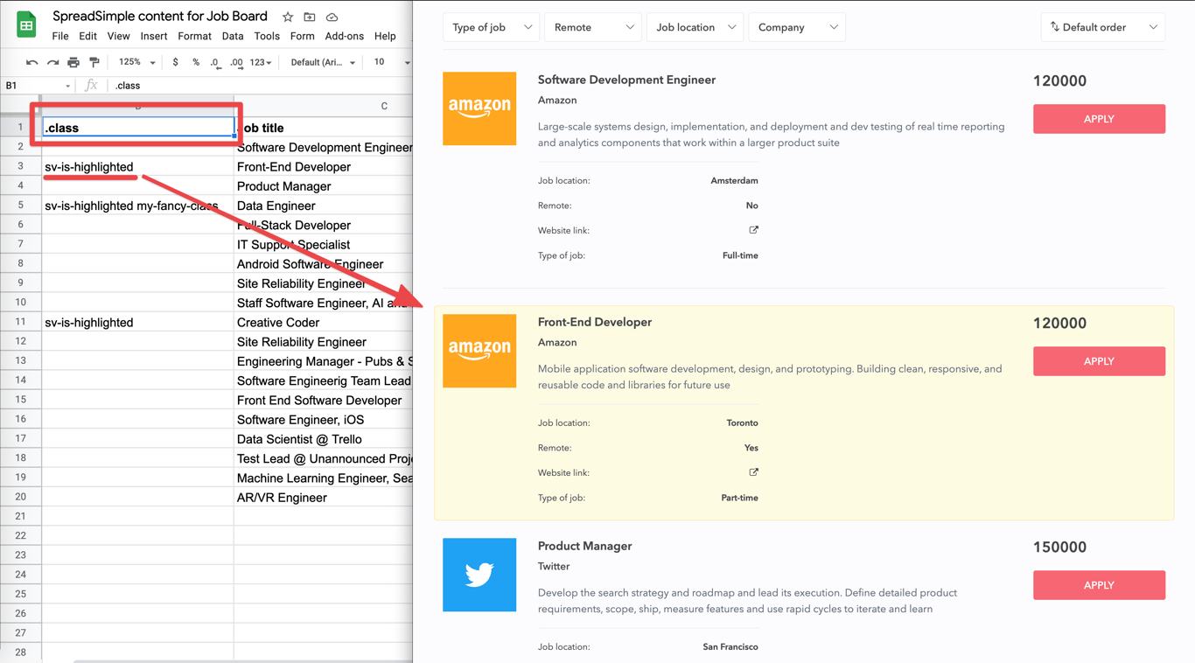
Task: Decrease decimal places with the .0 icon
Action: (x=215, y=63)
